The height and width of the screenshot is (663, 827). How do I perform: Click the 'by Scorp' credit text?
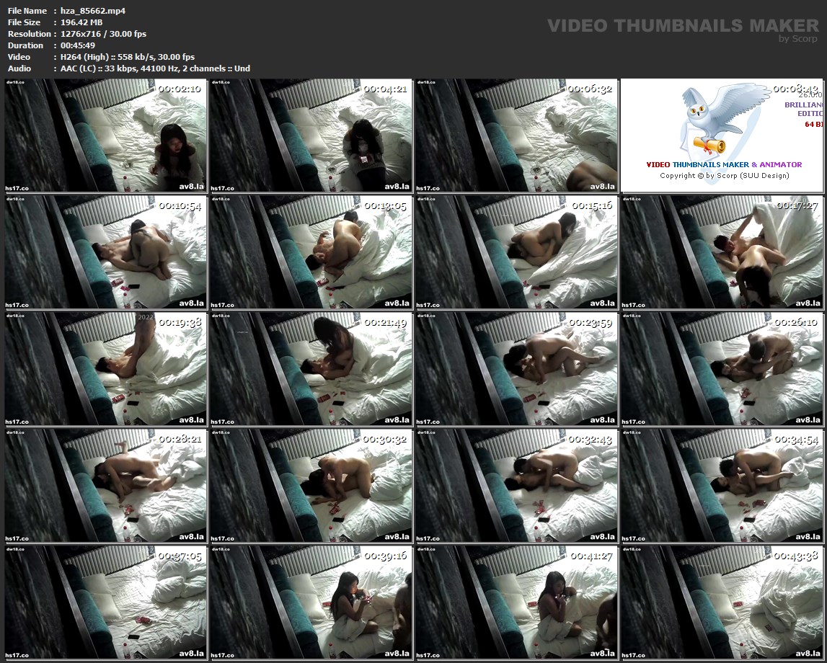[798, 38]
